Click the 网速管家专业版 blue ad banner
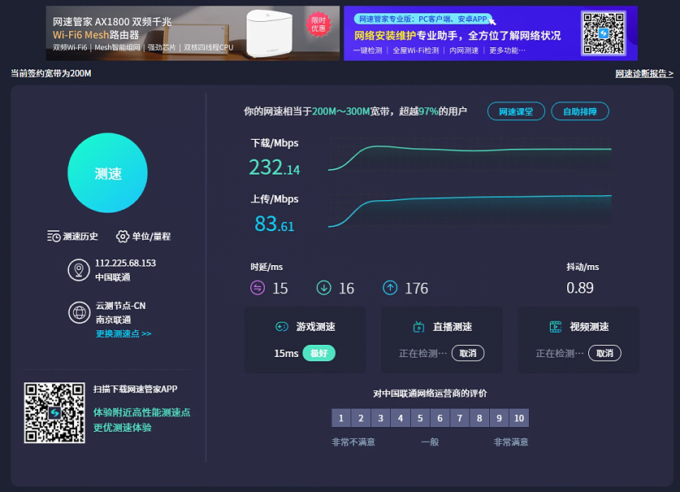The image size is (680, 492). [491, 33]
